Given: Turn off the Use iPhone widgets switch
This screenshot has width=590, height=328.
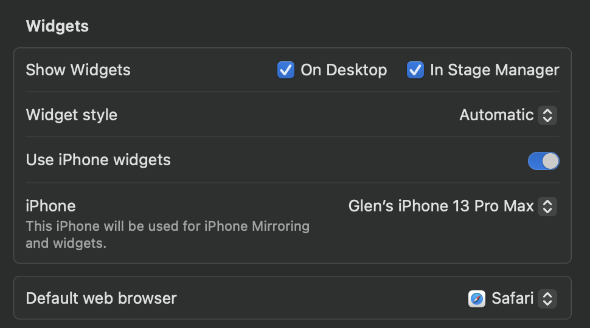Looking at the screenshot, I should (x=543, y=161).
